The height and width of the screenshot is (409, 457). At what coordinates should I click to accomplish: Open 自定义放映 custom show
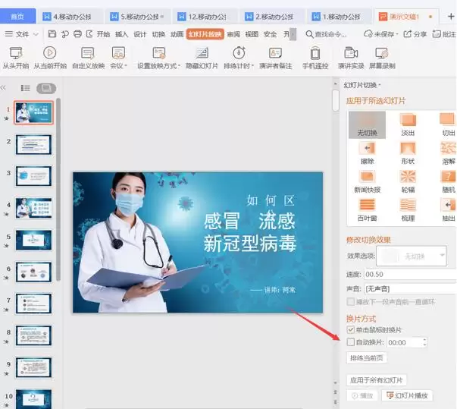(x=88, y=52)
